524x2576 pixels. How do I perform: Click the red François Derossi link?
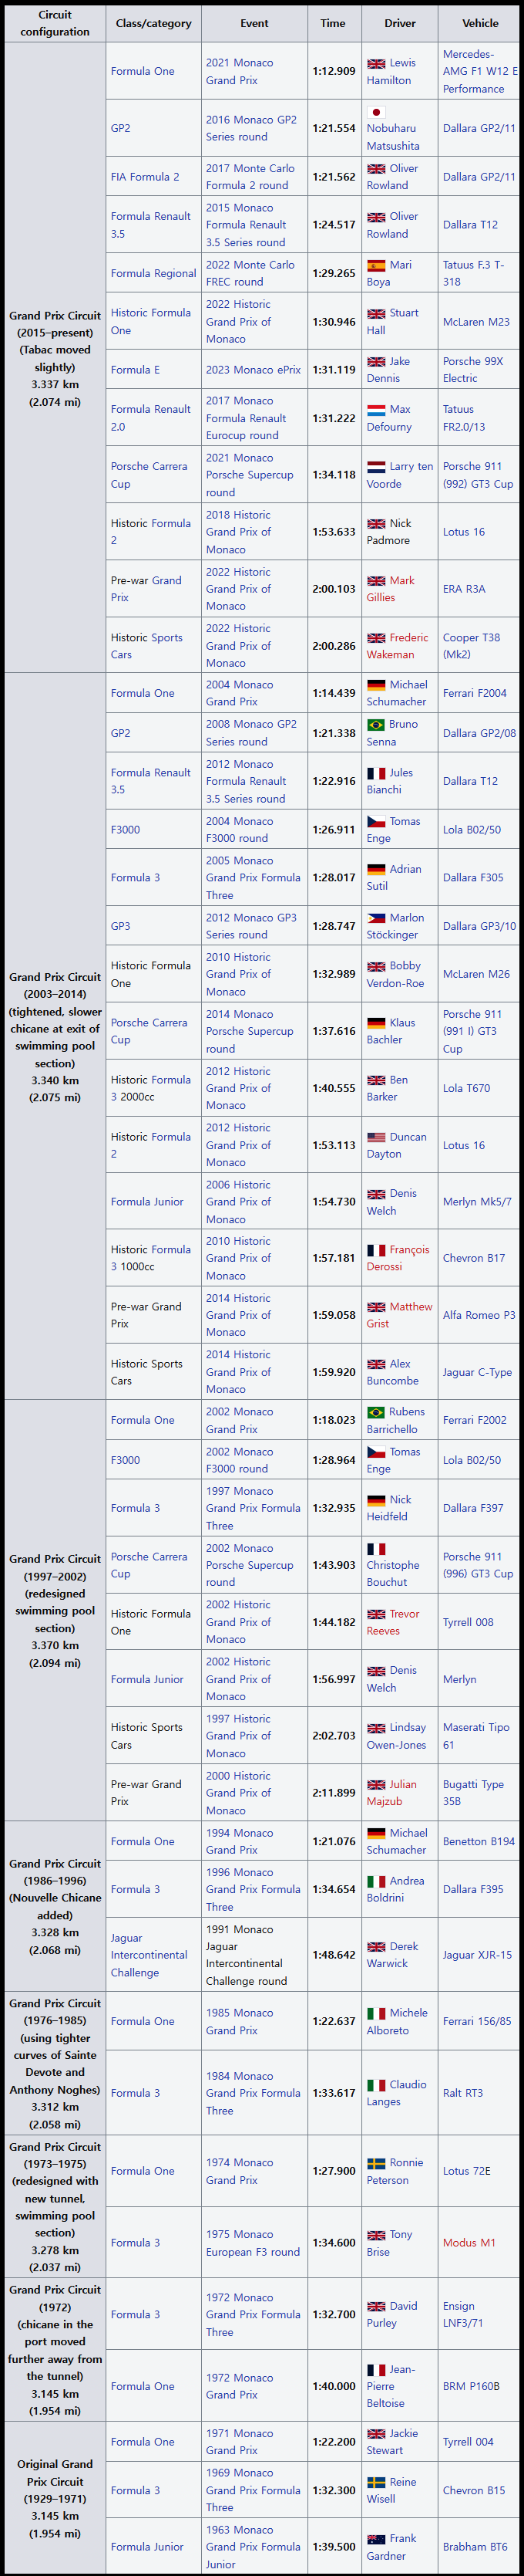pyautogui.click(x=398, y=1258)
